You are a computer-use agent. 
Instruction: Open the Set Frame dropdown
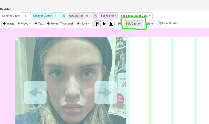tap(108, 16)
